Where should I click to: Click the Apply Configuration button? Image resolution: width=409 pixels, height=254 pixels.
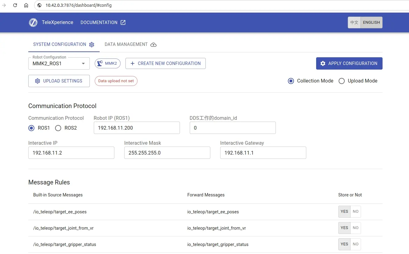pos(349,63)
